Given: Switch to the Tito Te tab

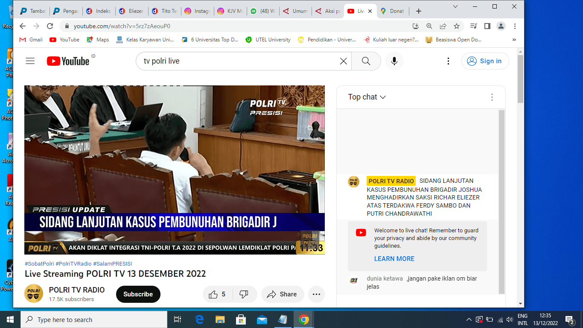Looking at the screenshot, I should click(165, 11).
